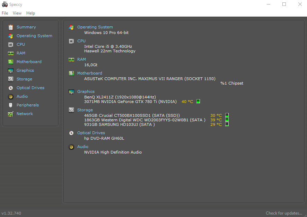Image resolution: width=307 pixels, height=217 pixels.
Task: Click the Summary clipboard icon in sidebar
Action: click(11, 27)
